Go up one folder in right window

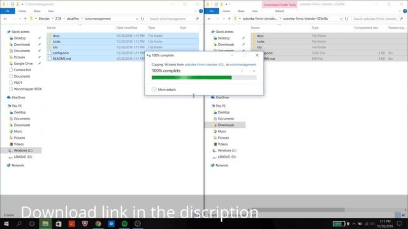coord(229,18)
